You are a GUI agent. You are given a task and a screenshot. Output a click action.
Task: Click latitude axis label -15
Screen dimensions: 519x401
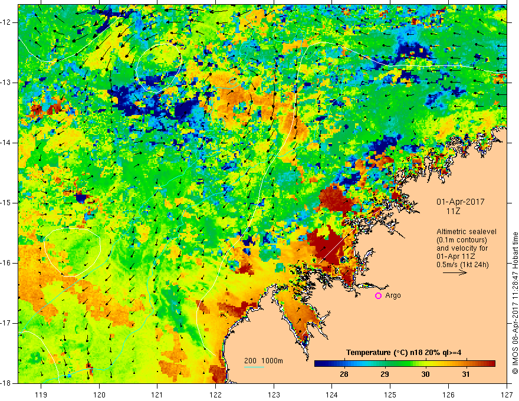click(6, 202)
